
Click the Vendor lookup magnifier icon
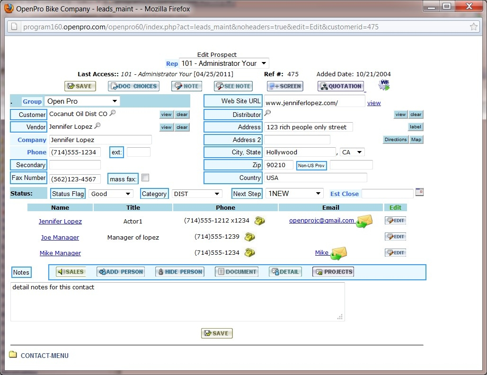(x=97, y=126)
